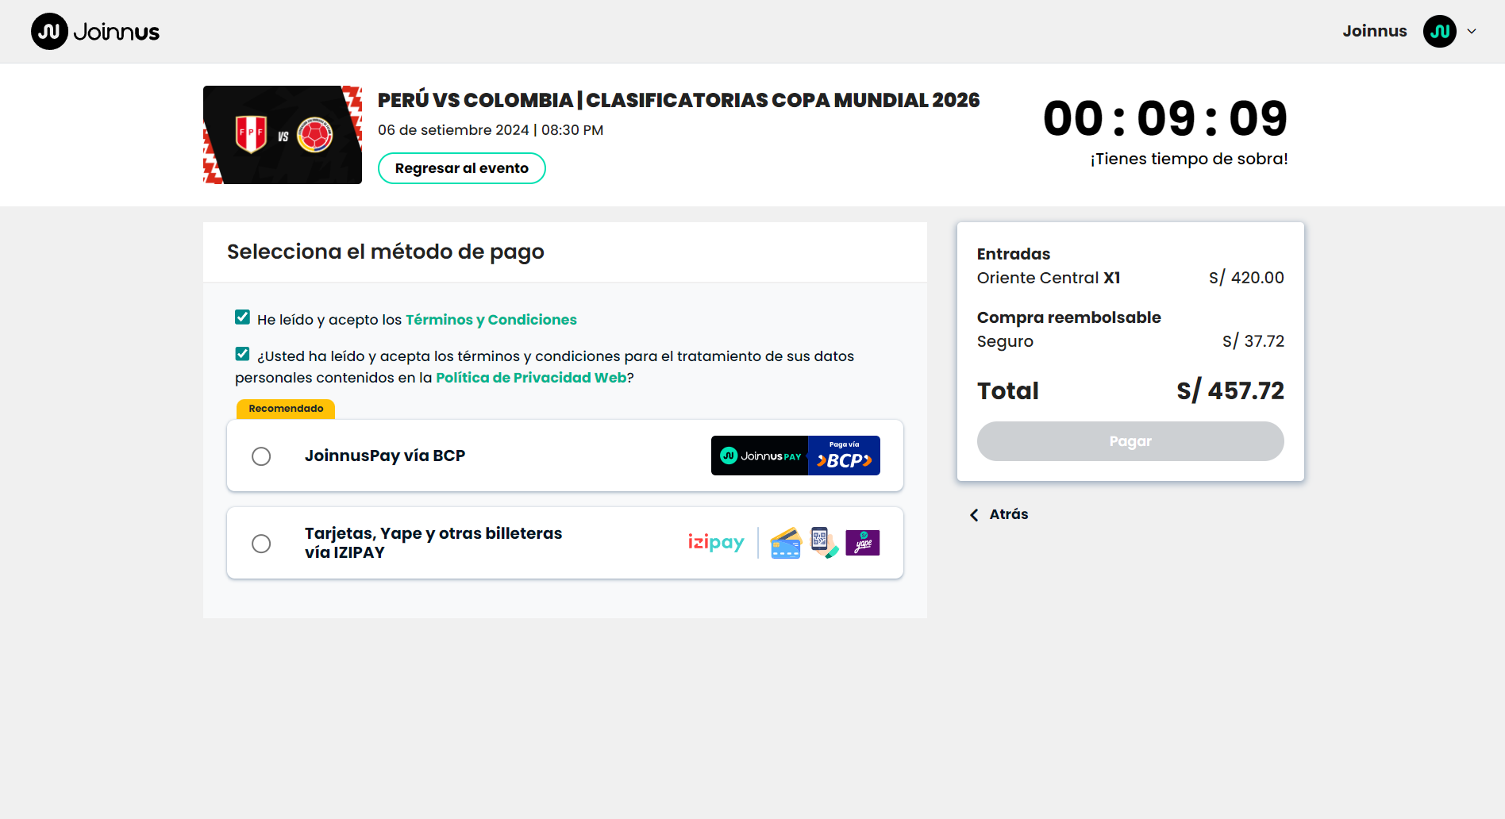Click the Joinnus logo in header
The image size is (1505, 819).
pos(95,32)
